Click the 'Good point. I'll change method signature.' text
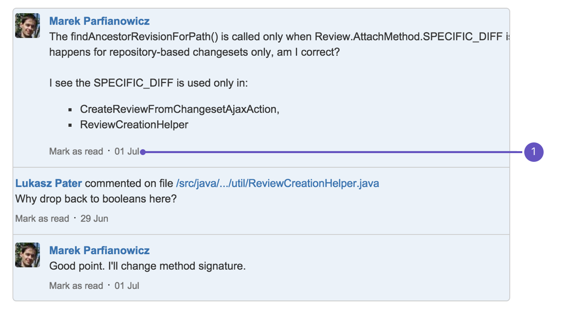The width and height of the screenshot is (583, 313). click(148, 266)
